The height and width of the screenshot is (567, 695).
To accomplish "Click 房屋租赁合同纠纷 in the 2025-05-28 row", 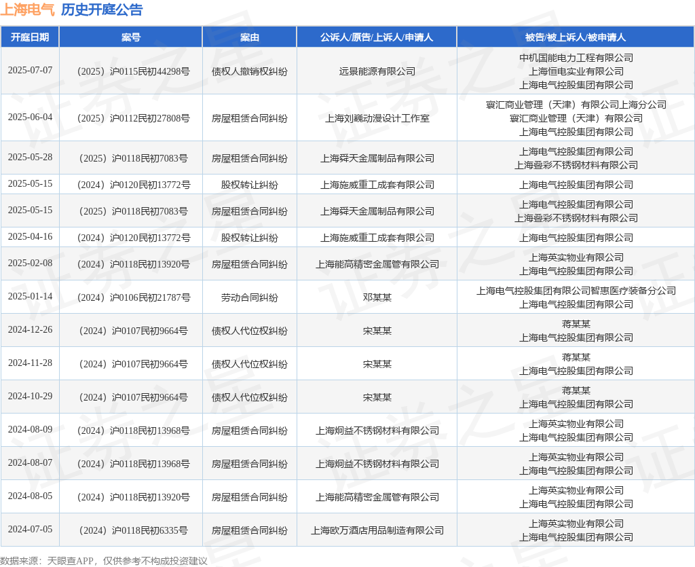I will click(250, 158).
